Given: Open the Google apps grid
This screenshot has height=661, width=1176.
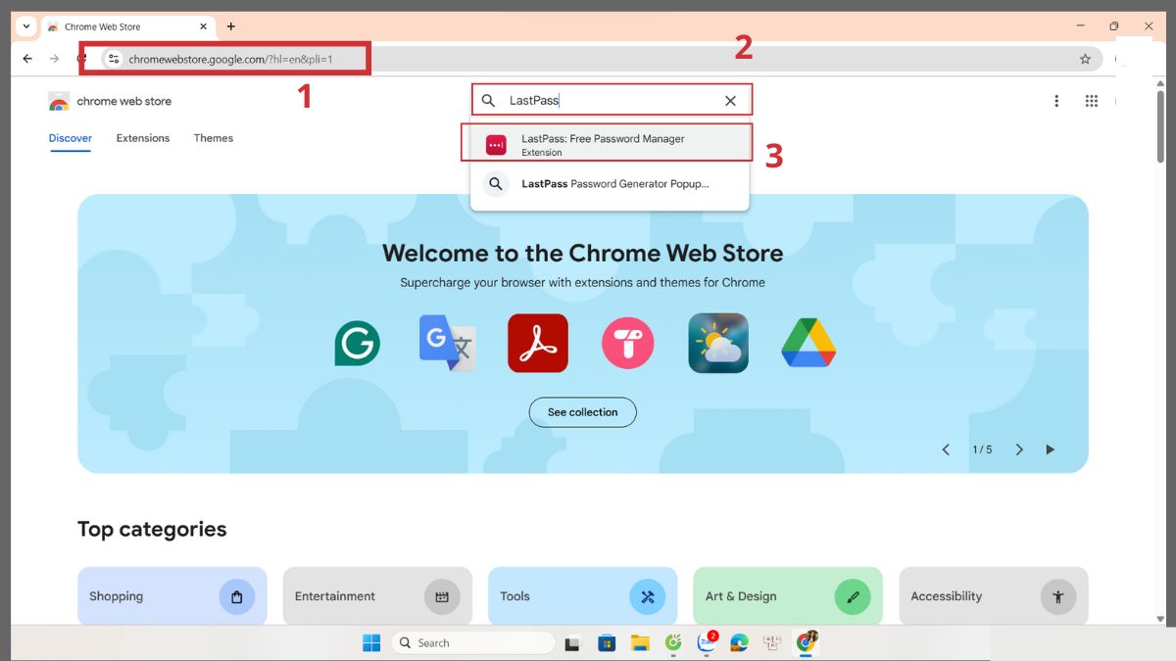Looking at the screenshot, I should 1091,101.
